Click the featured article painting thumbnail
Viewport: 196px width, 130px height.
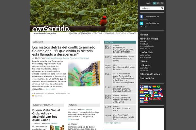pos(84,73)
